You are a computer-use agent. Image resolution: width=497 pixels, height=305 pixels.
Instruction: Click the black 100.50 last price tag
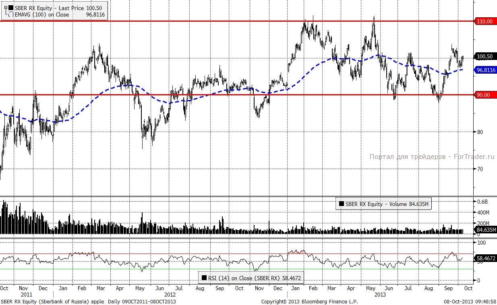(484, 57)
